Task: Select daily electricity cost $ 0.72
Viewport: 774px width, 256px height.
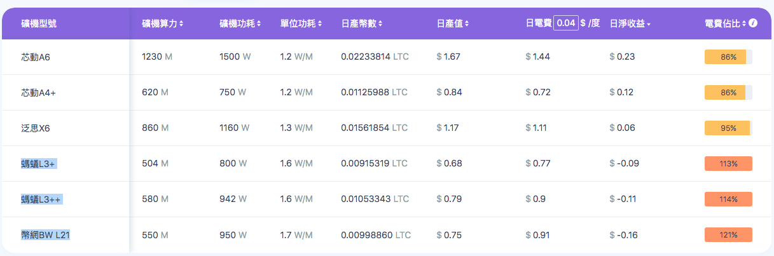Action: click(539, 92)
